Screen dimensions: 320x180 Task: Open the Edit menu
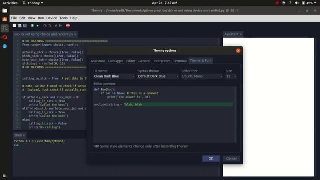click(22, 18)
